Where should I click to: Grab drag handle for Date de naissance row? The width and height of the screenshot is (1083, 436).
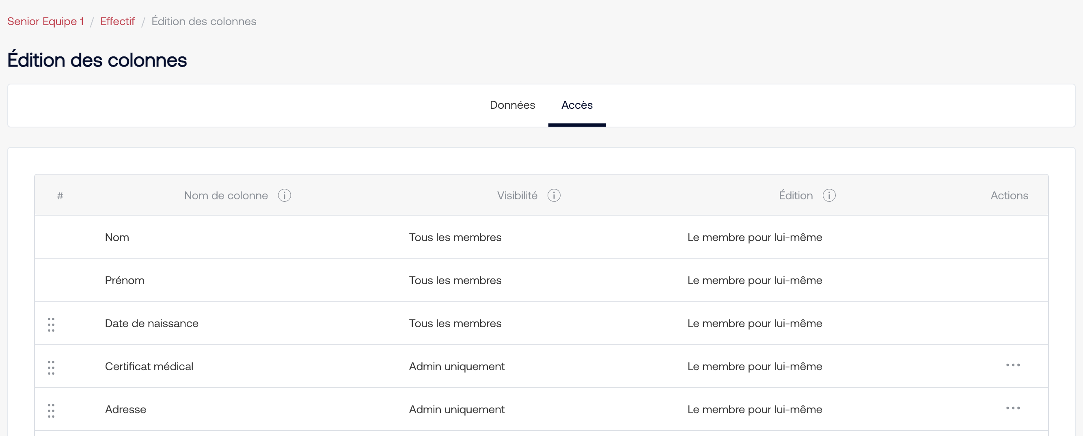tap(51, 325)
